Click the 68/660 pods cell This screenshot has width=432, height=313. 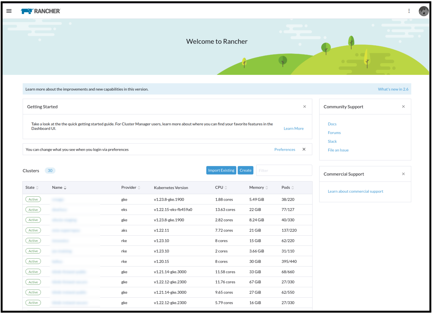[x=288, y=272]
